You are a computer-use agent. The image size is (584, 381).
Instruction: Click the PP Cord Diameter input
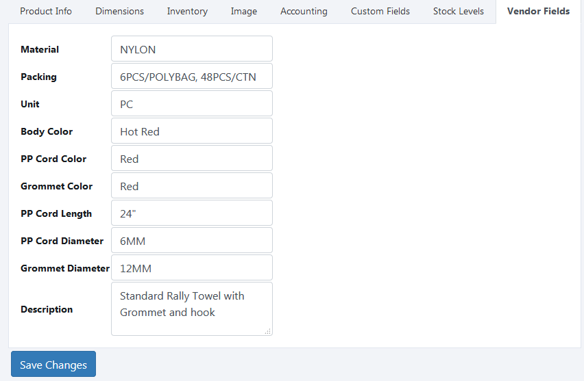(x=192, y=241)
